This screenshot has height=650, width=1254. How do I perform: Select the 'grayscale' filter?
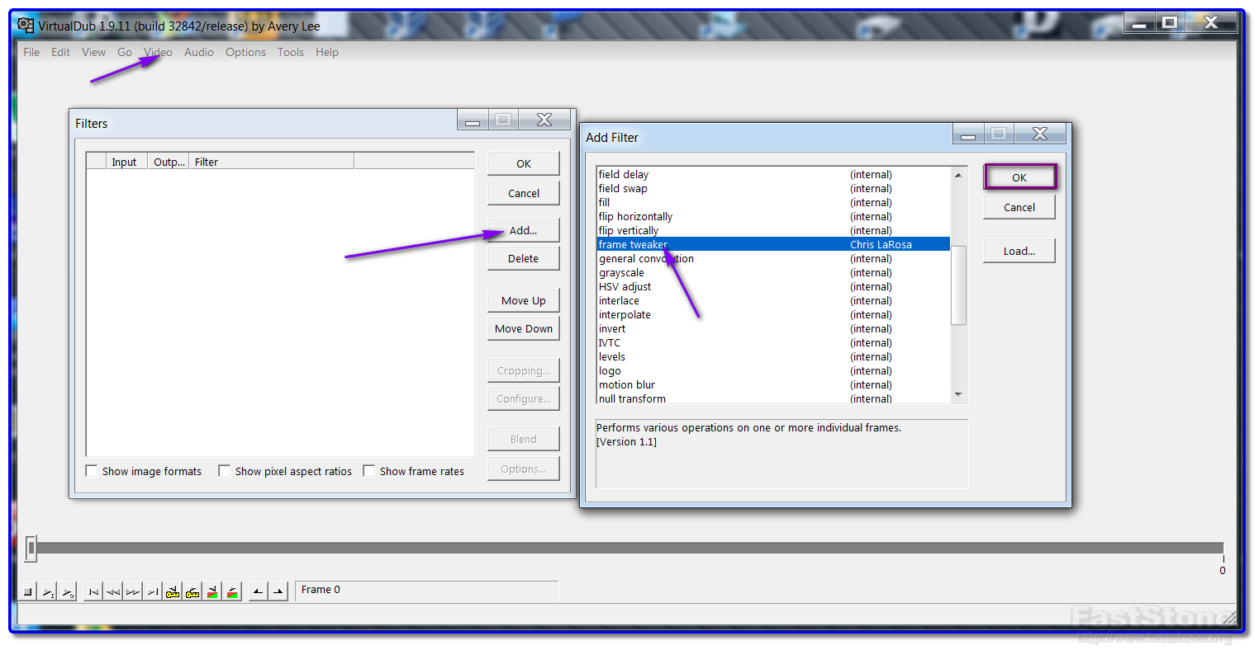[773, 272]
